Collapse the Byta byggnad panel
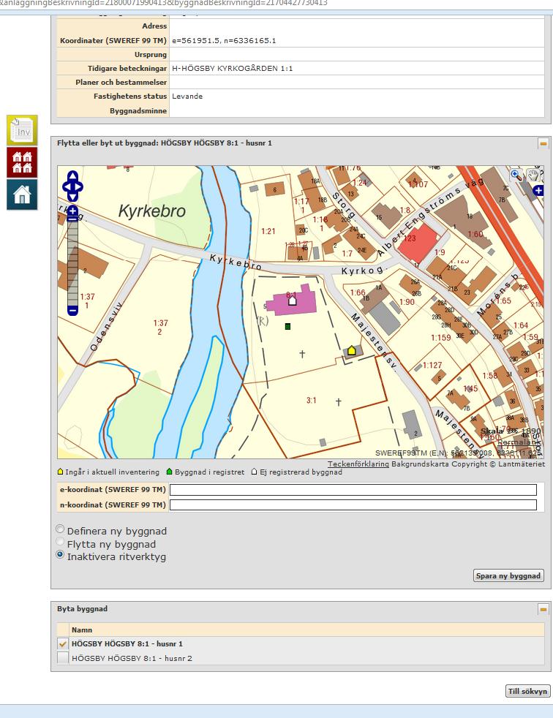 543,609
